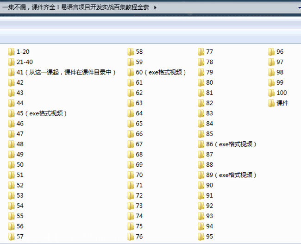Screen dimensions: 301x244
Task: Select the folder name 59
Action: coord(139,62)
